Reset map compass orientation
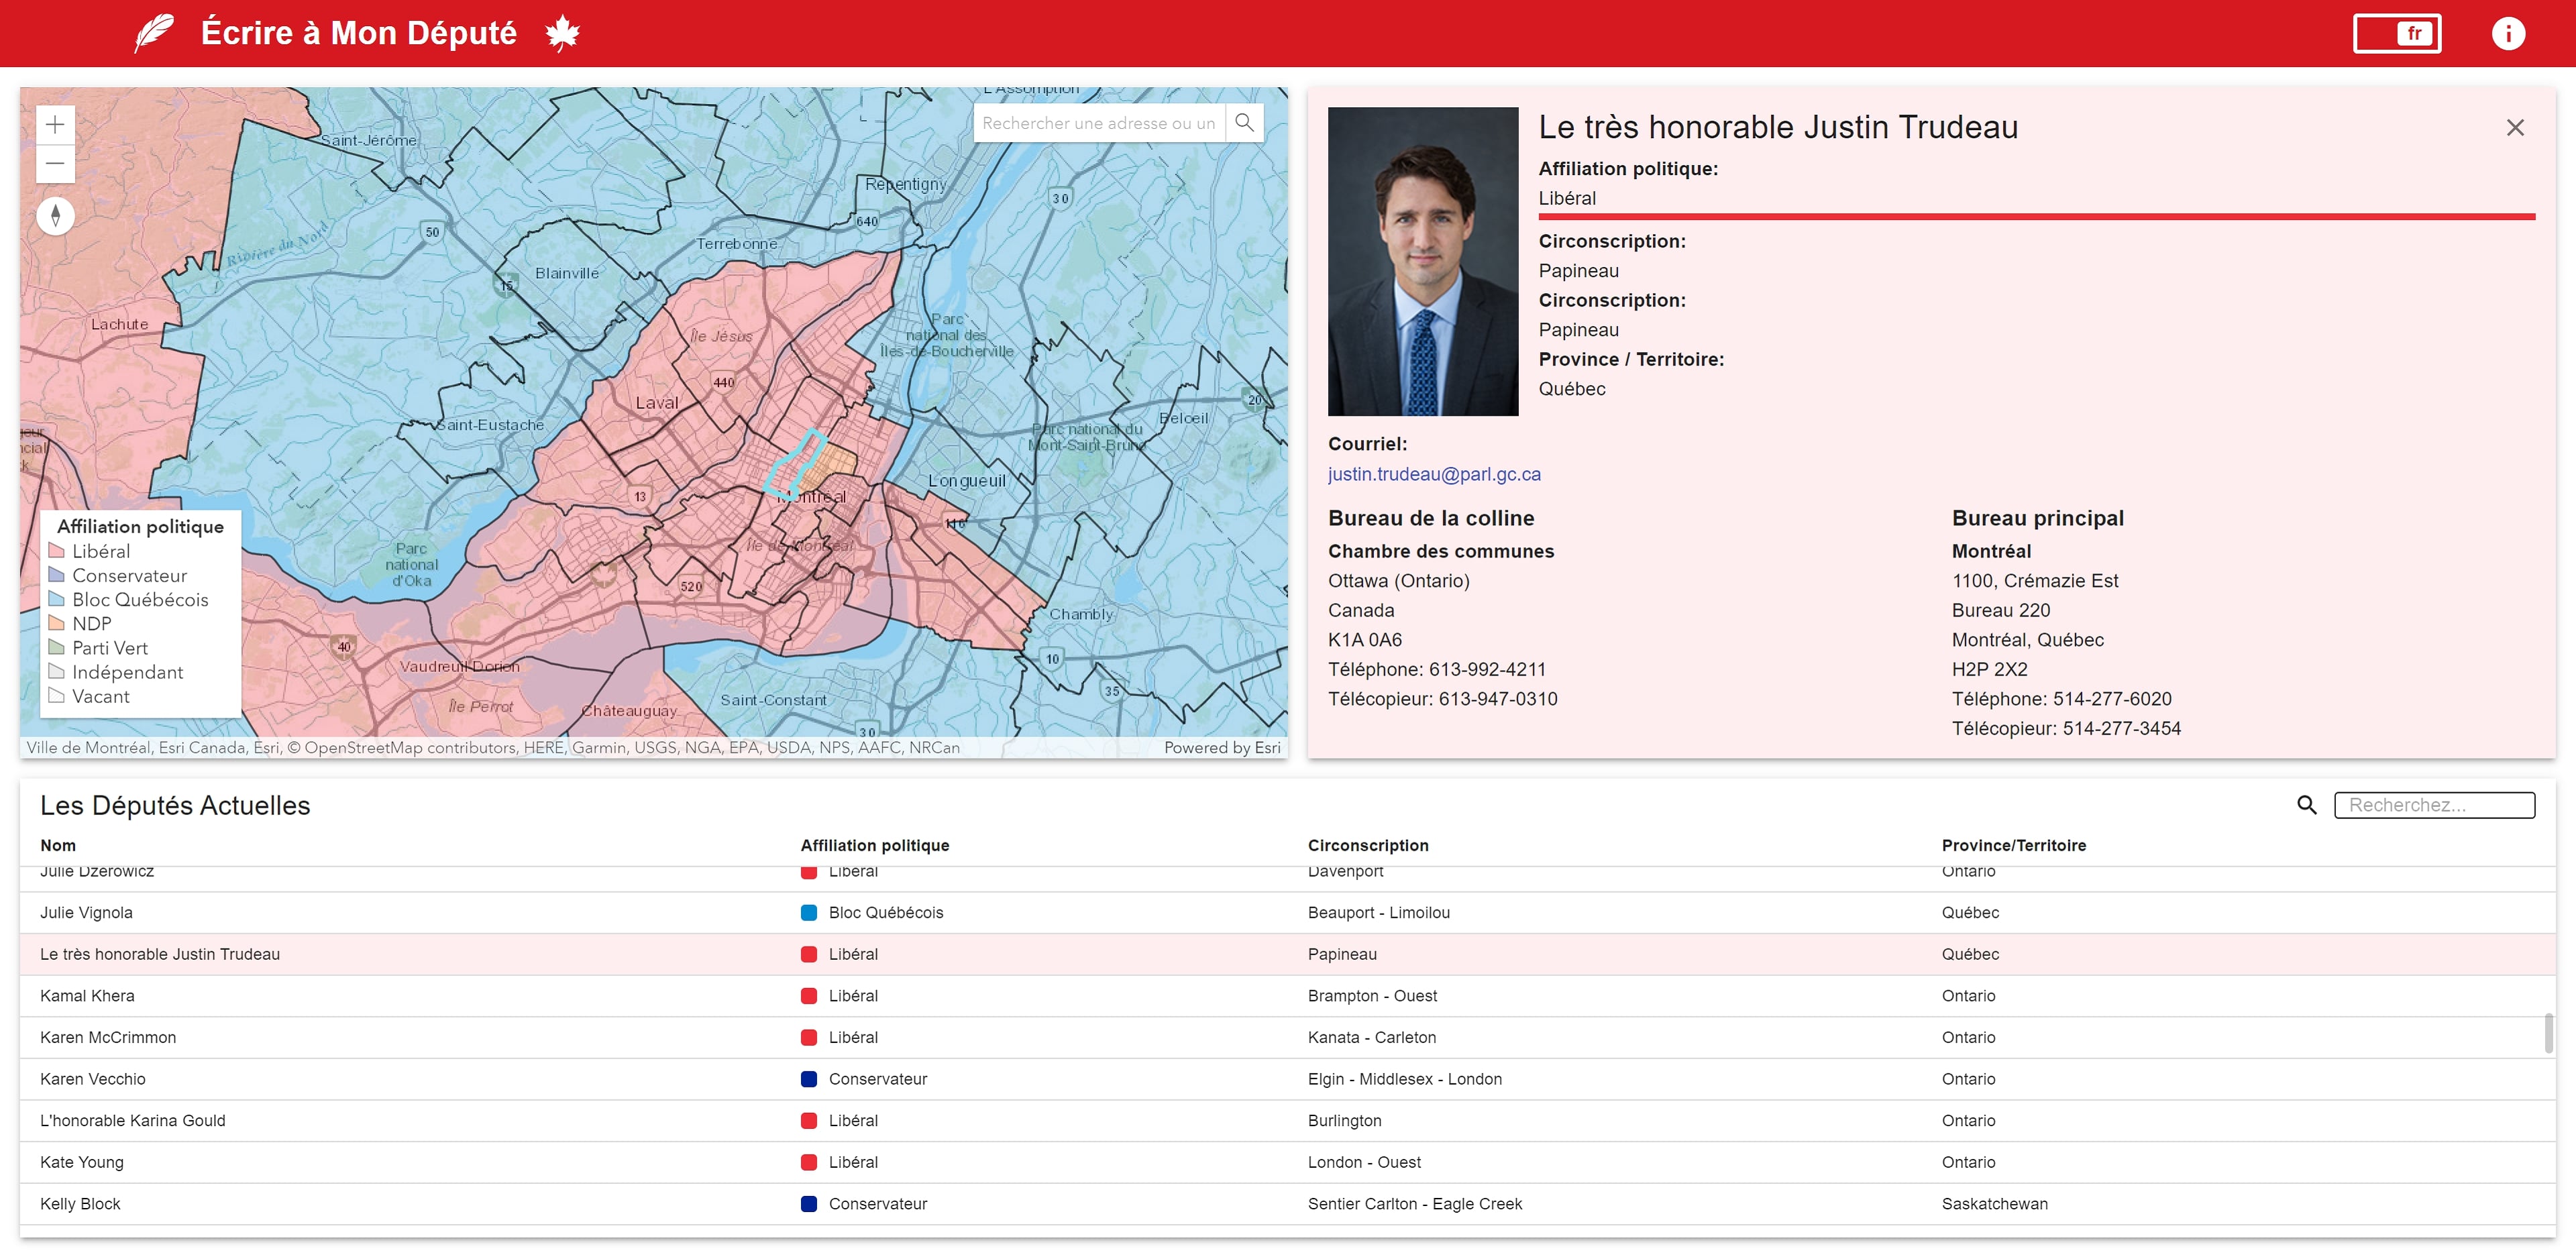The height and width of the screenshot is (1257, 2576). (55, 215)
